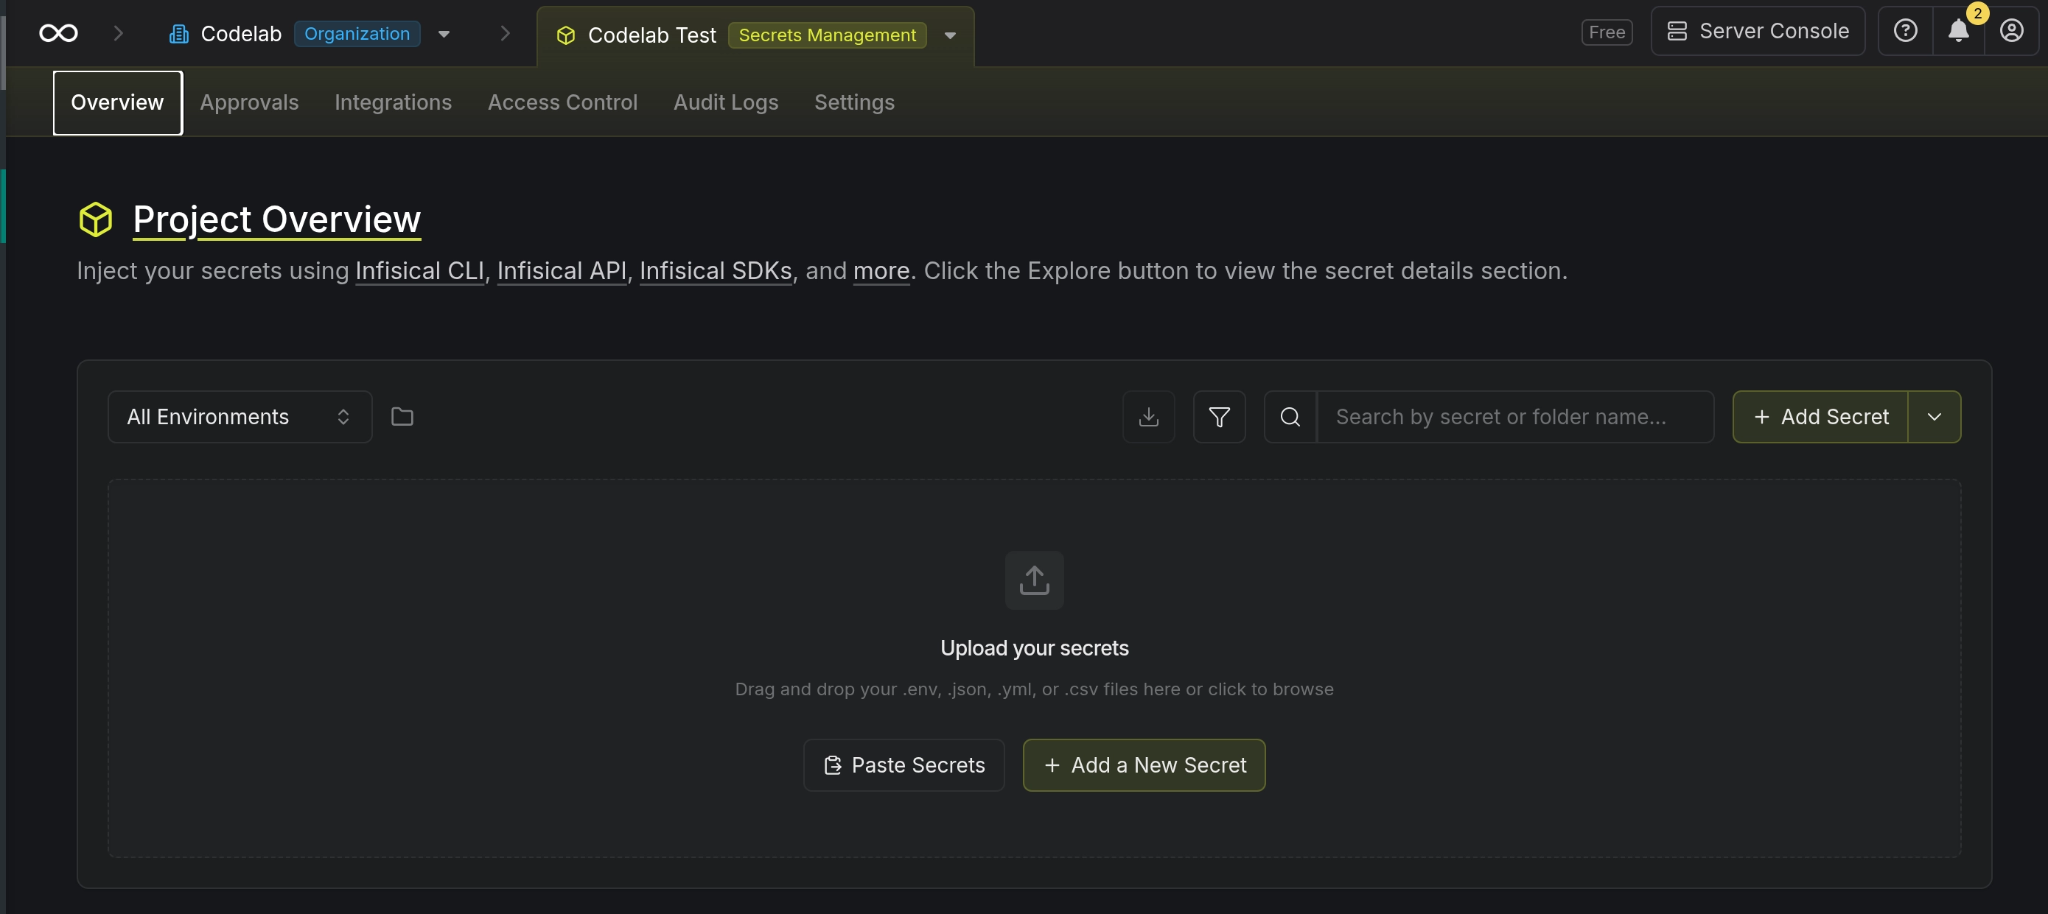This screenshot has width=2048, height=914.
Task: Open the All Environments selector
Action: 240,416
